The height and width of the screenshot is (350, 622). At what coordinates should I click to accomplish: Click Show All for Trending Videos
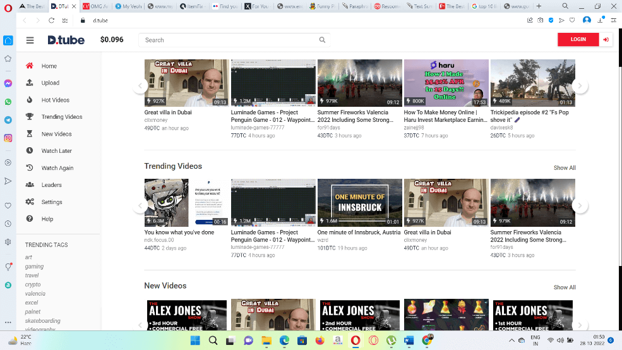pyautogui.click(x=565, y=168)
